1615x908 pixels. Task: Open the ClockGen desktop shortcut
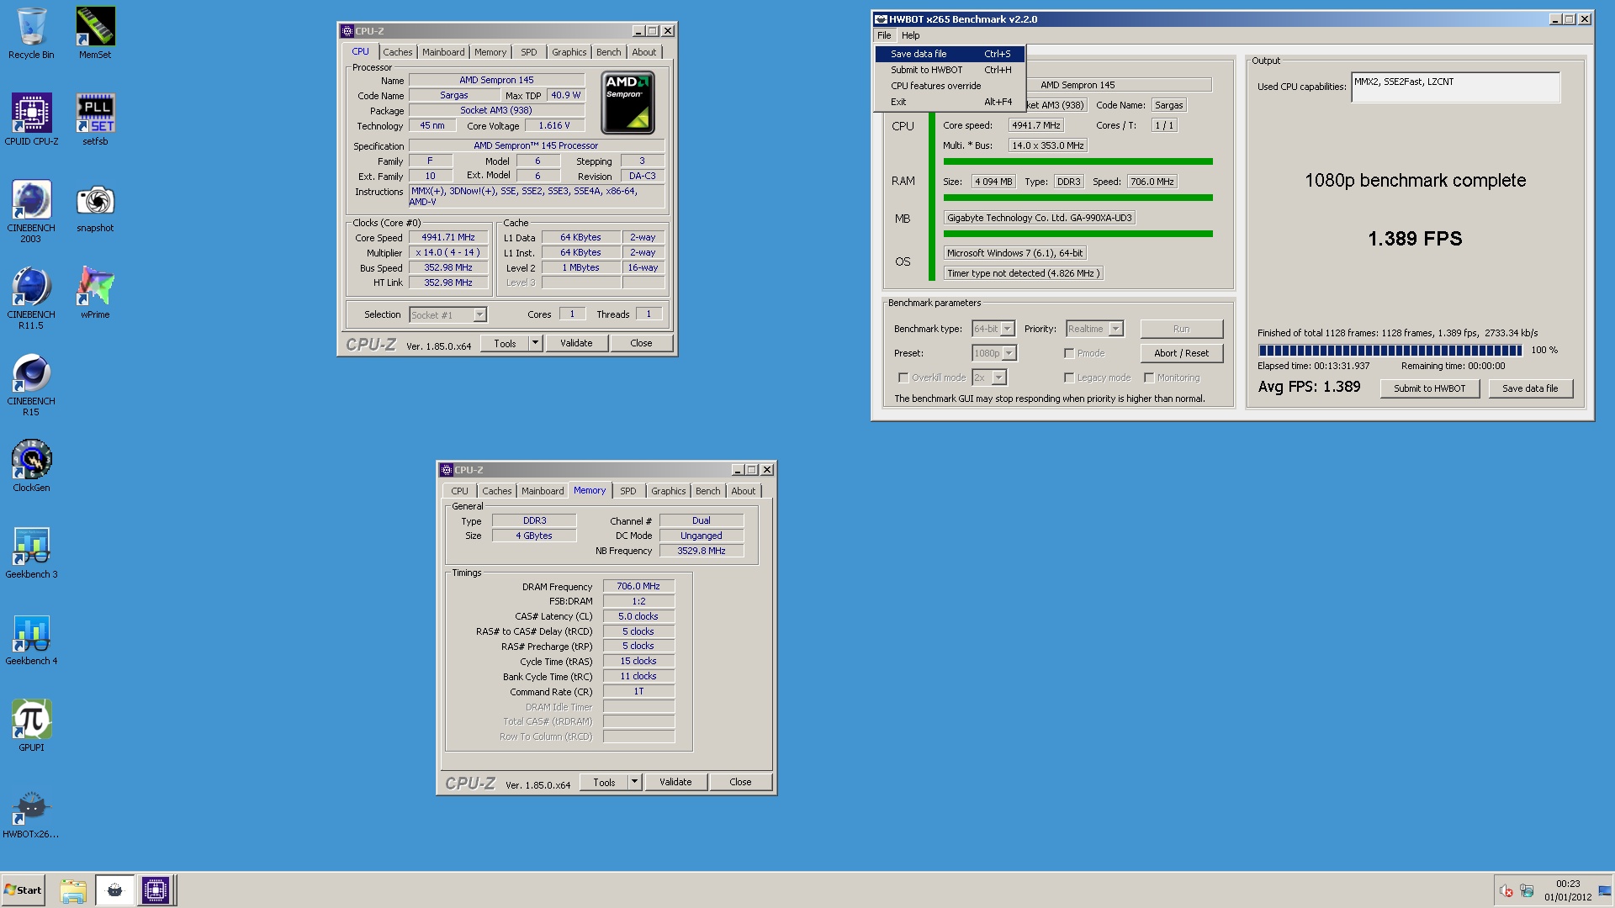click(x=31, y=466)
